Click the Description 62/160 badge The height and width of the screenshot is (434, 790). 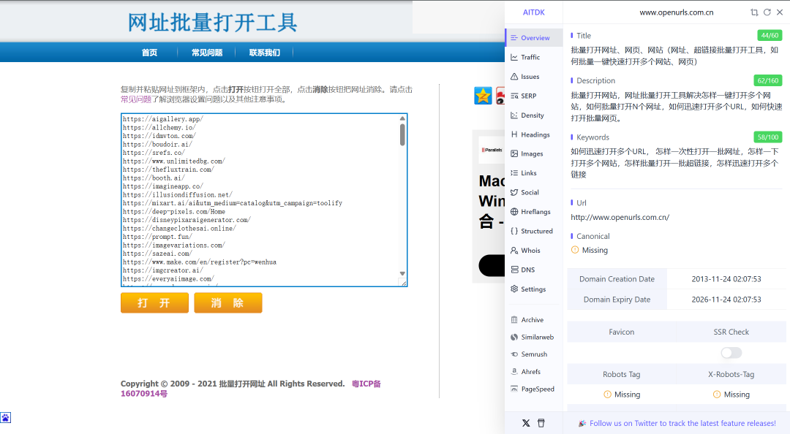tap(768, 80)
